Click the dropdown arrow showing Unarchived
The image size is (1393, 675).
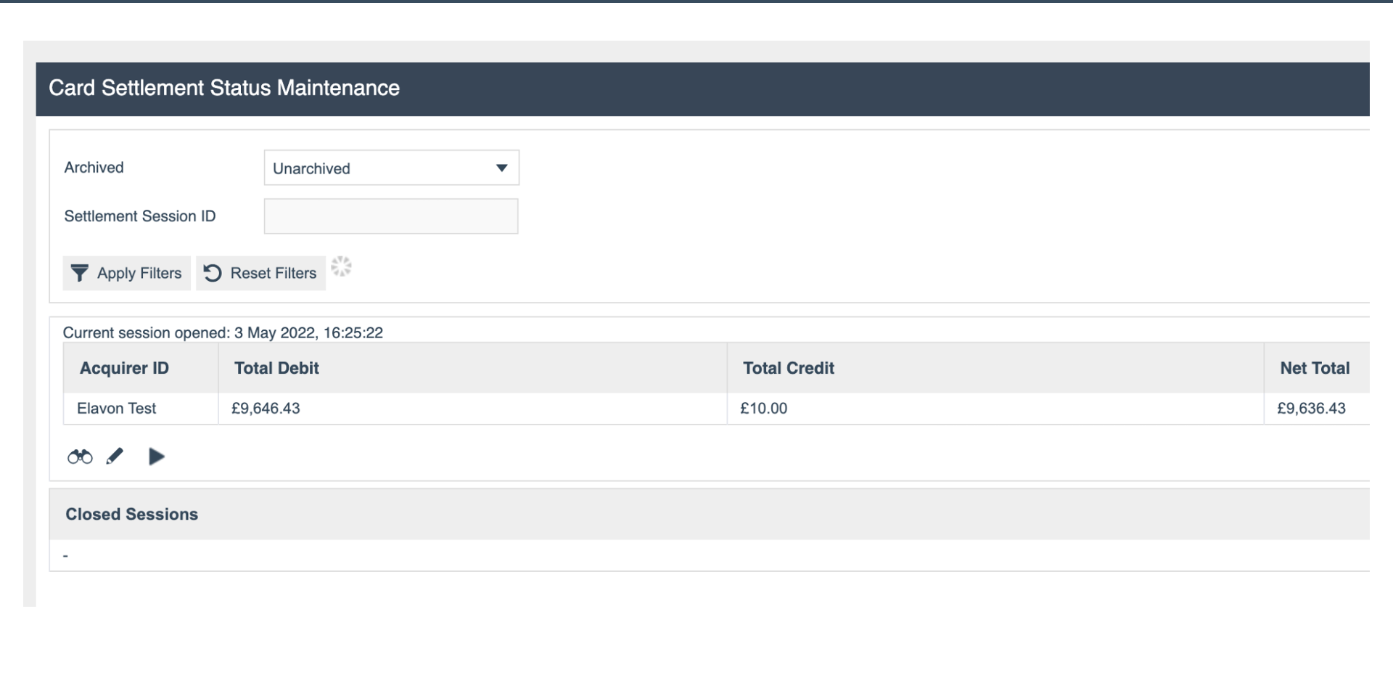point(502,168)
